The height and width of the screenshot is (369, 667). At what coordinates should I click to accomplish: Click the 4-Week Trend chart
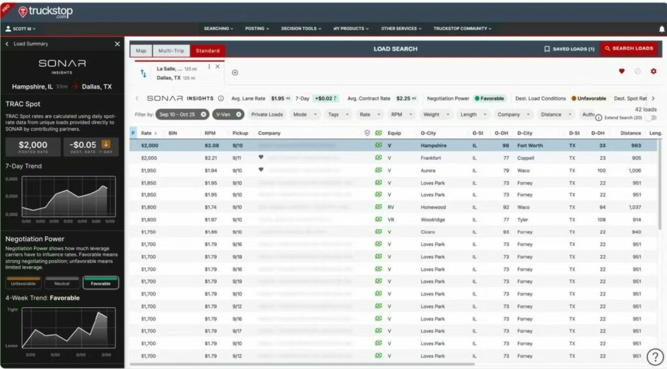[x=68, y=328]
